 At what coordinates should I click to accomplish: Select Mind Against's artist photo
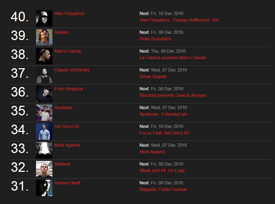tap(44, 150)
